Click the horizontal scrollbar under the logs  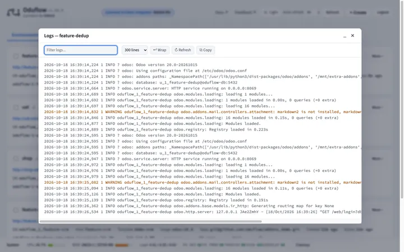pyautogui.click(x=151, y=221)
